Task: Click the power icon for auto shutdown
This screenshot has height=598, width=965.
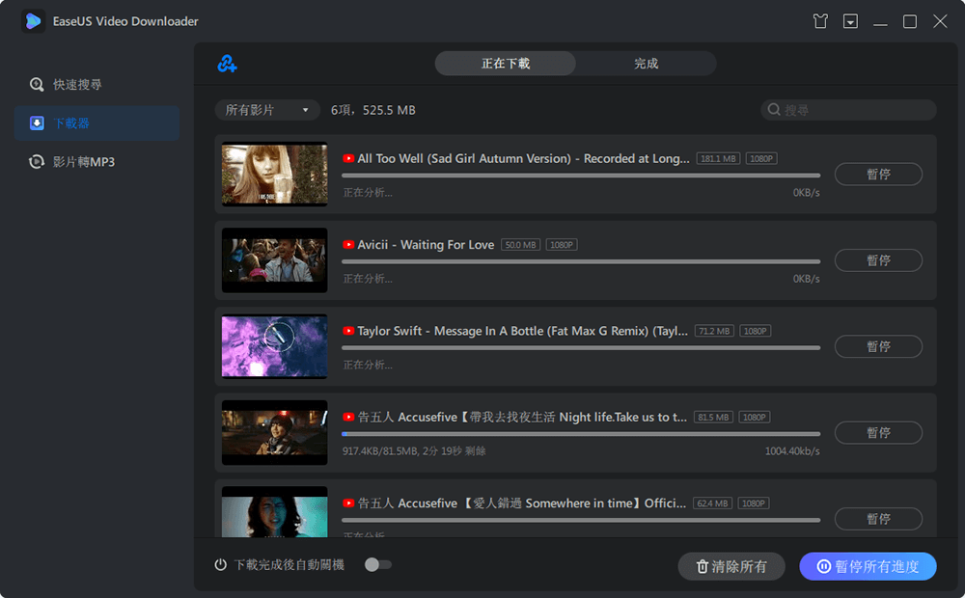Action: (220, 565)
